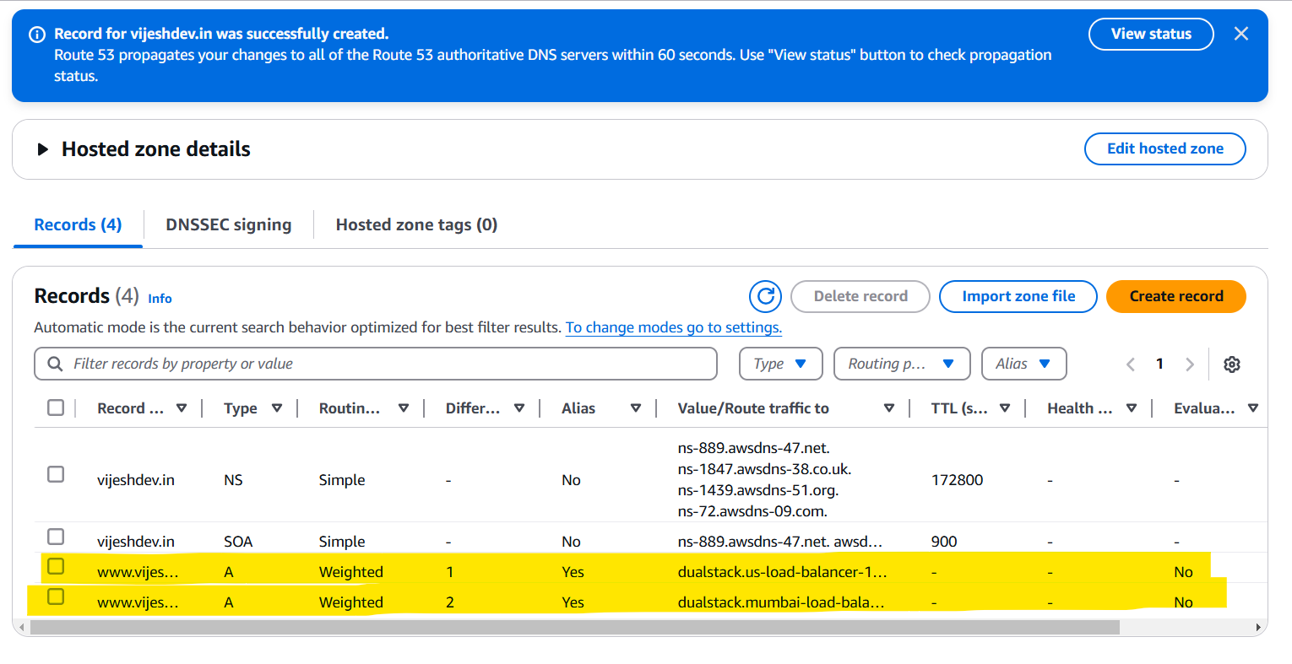Click the search magnifier in the filter field

(x=54, y=364)
